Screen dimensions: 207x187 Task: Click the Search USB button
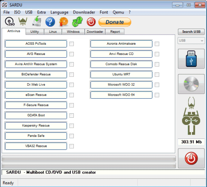[x=191, y=32]
